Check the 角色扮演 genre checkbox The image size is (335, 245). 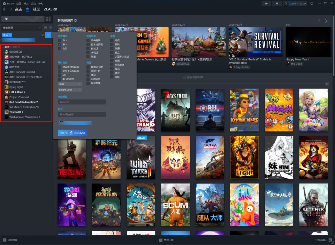(112, 65)
